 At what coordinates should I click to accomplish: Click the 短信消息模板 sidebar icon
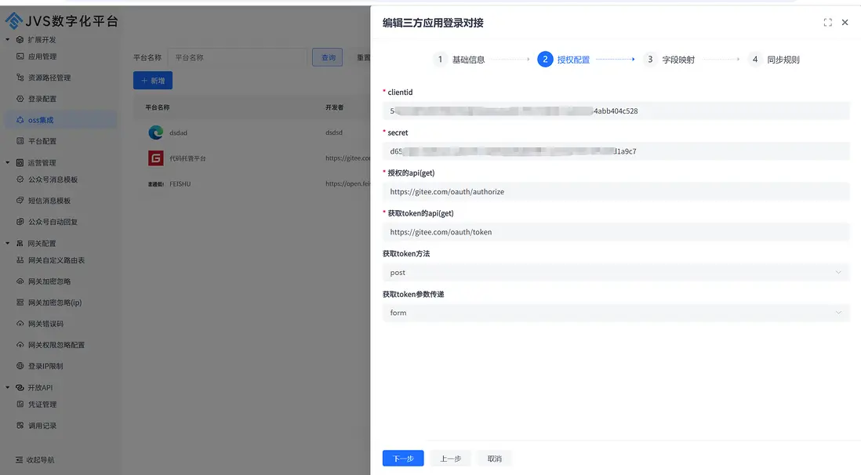click(x=20, y=201)
